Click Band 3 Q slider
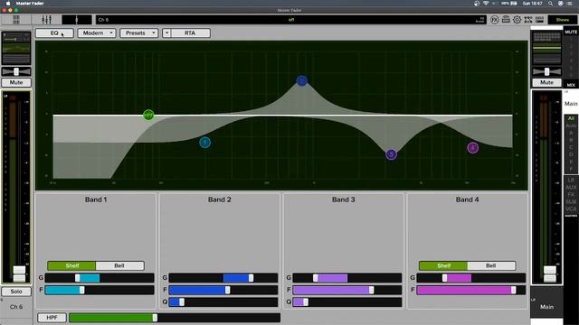Viewport: 579px width, 325px height. [x=347, y=302]
